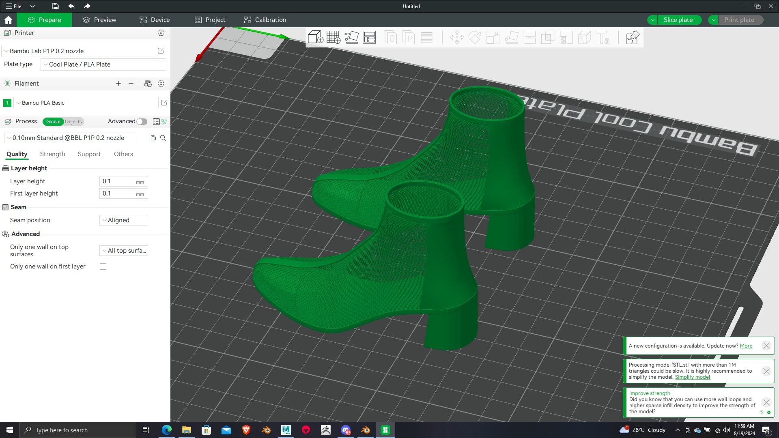The width and height of the screenshot is (779, 438).
Task: Switch process scope to Global
Action: tap(53, 122)
